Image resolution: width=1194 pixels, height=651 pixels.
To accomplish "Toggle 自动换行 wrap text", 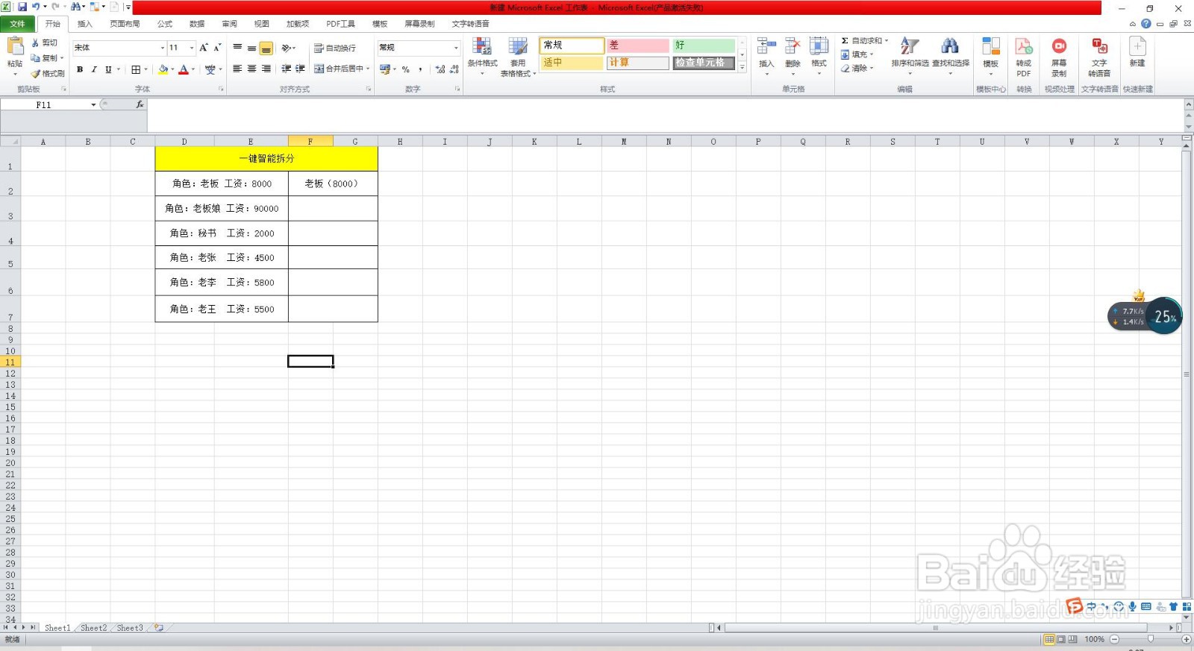I will (x=335, y=48).
